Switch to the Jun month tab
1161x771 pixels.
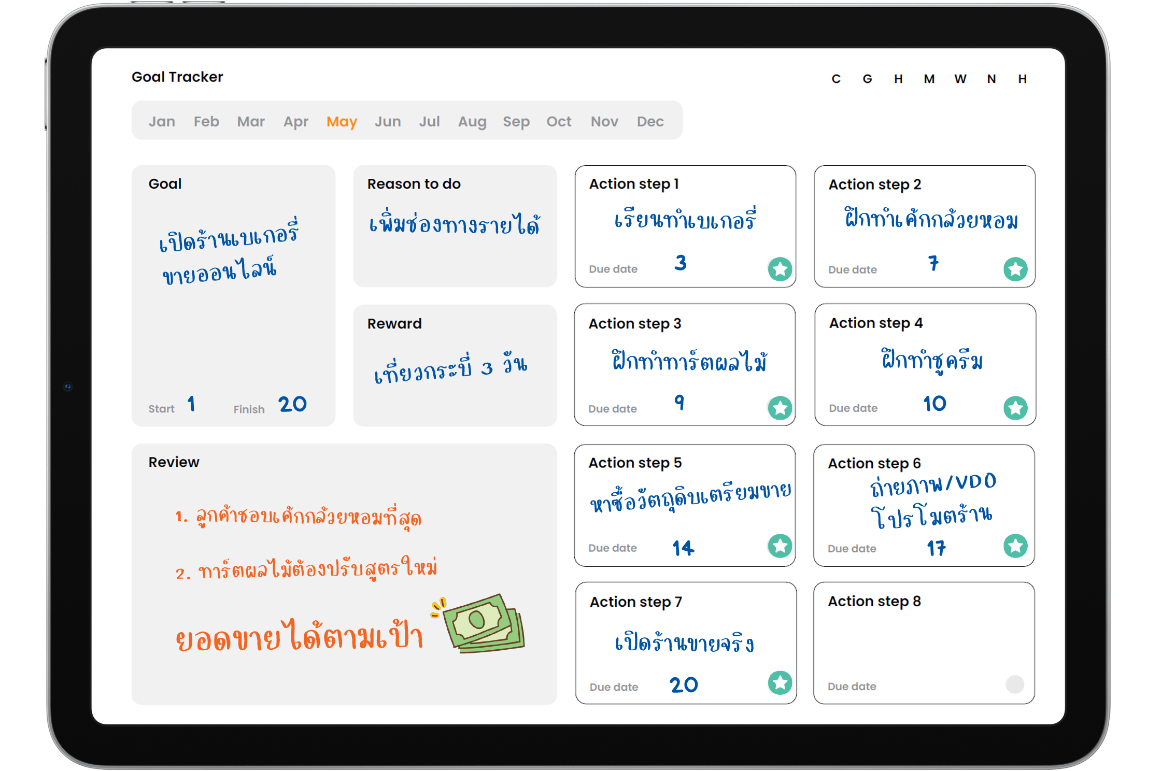388,121
